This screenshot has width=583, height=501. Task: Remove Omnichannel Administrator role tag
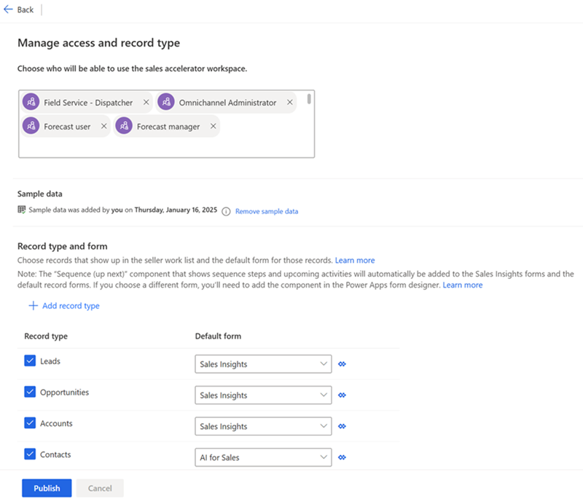[x=289, y=102]
